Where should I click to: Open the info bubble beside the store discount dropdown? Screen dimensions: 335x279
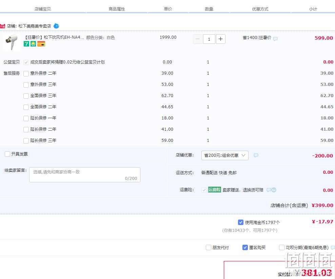256,155
